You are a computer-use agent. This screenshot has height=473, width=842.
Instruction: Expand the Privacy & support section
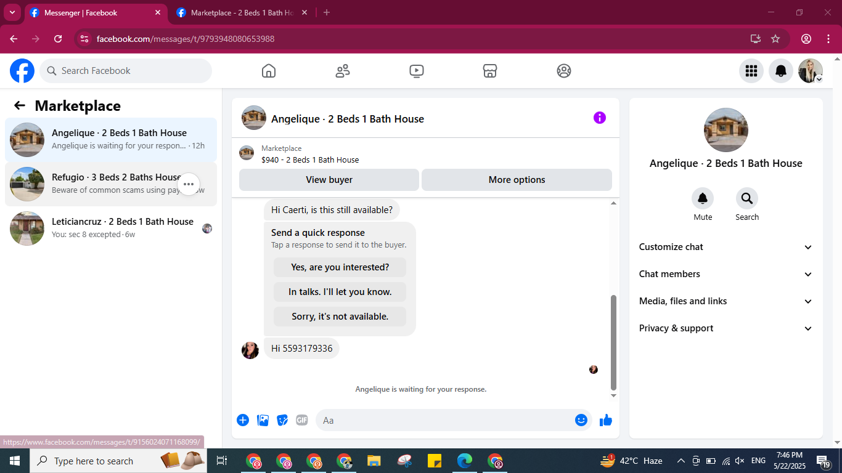click(x=726, y=328)
